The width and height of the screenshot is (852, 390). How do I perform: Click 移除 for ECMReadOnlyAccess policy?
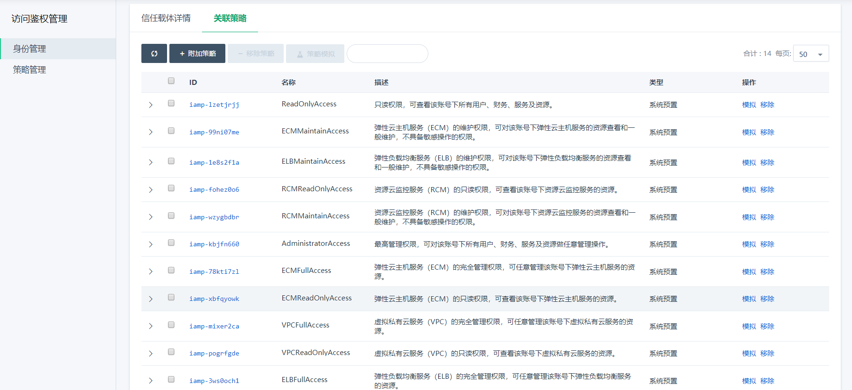767,299
